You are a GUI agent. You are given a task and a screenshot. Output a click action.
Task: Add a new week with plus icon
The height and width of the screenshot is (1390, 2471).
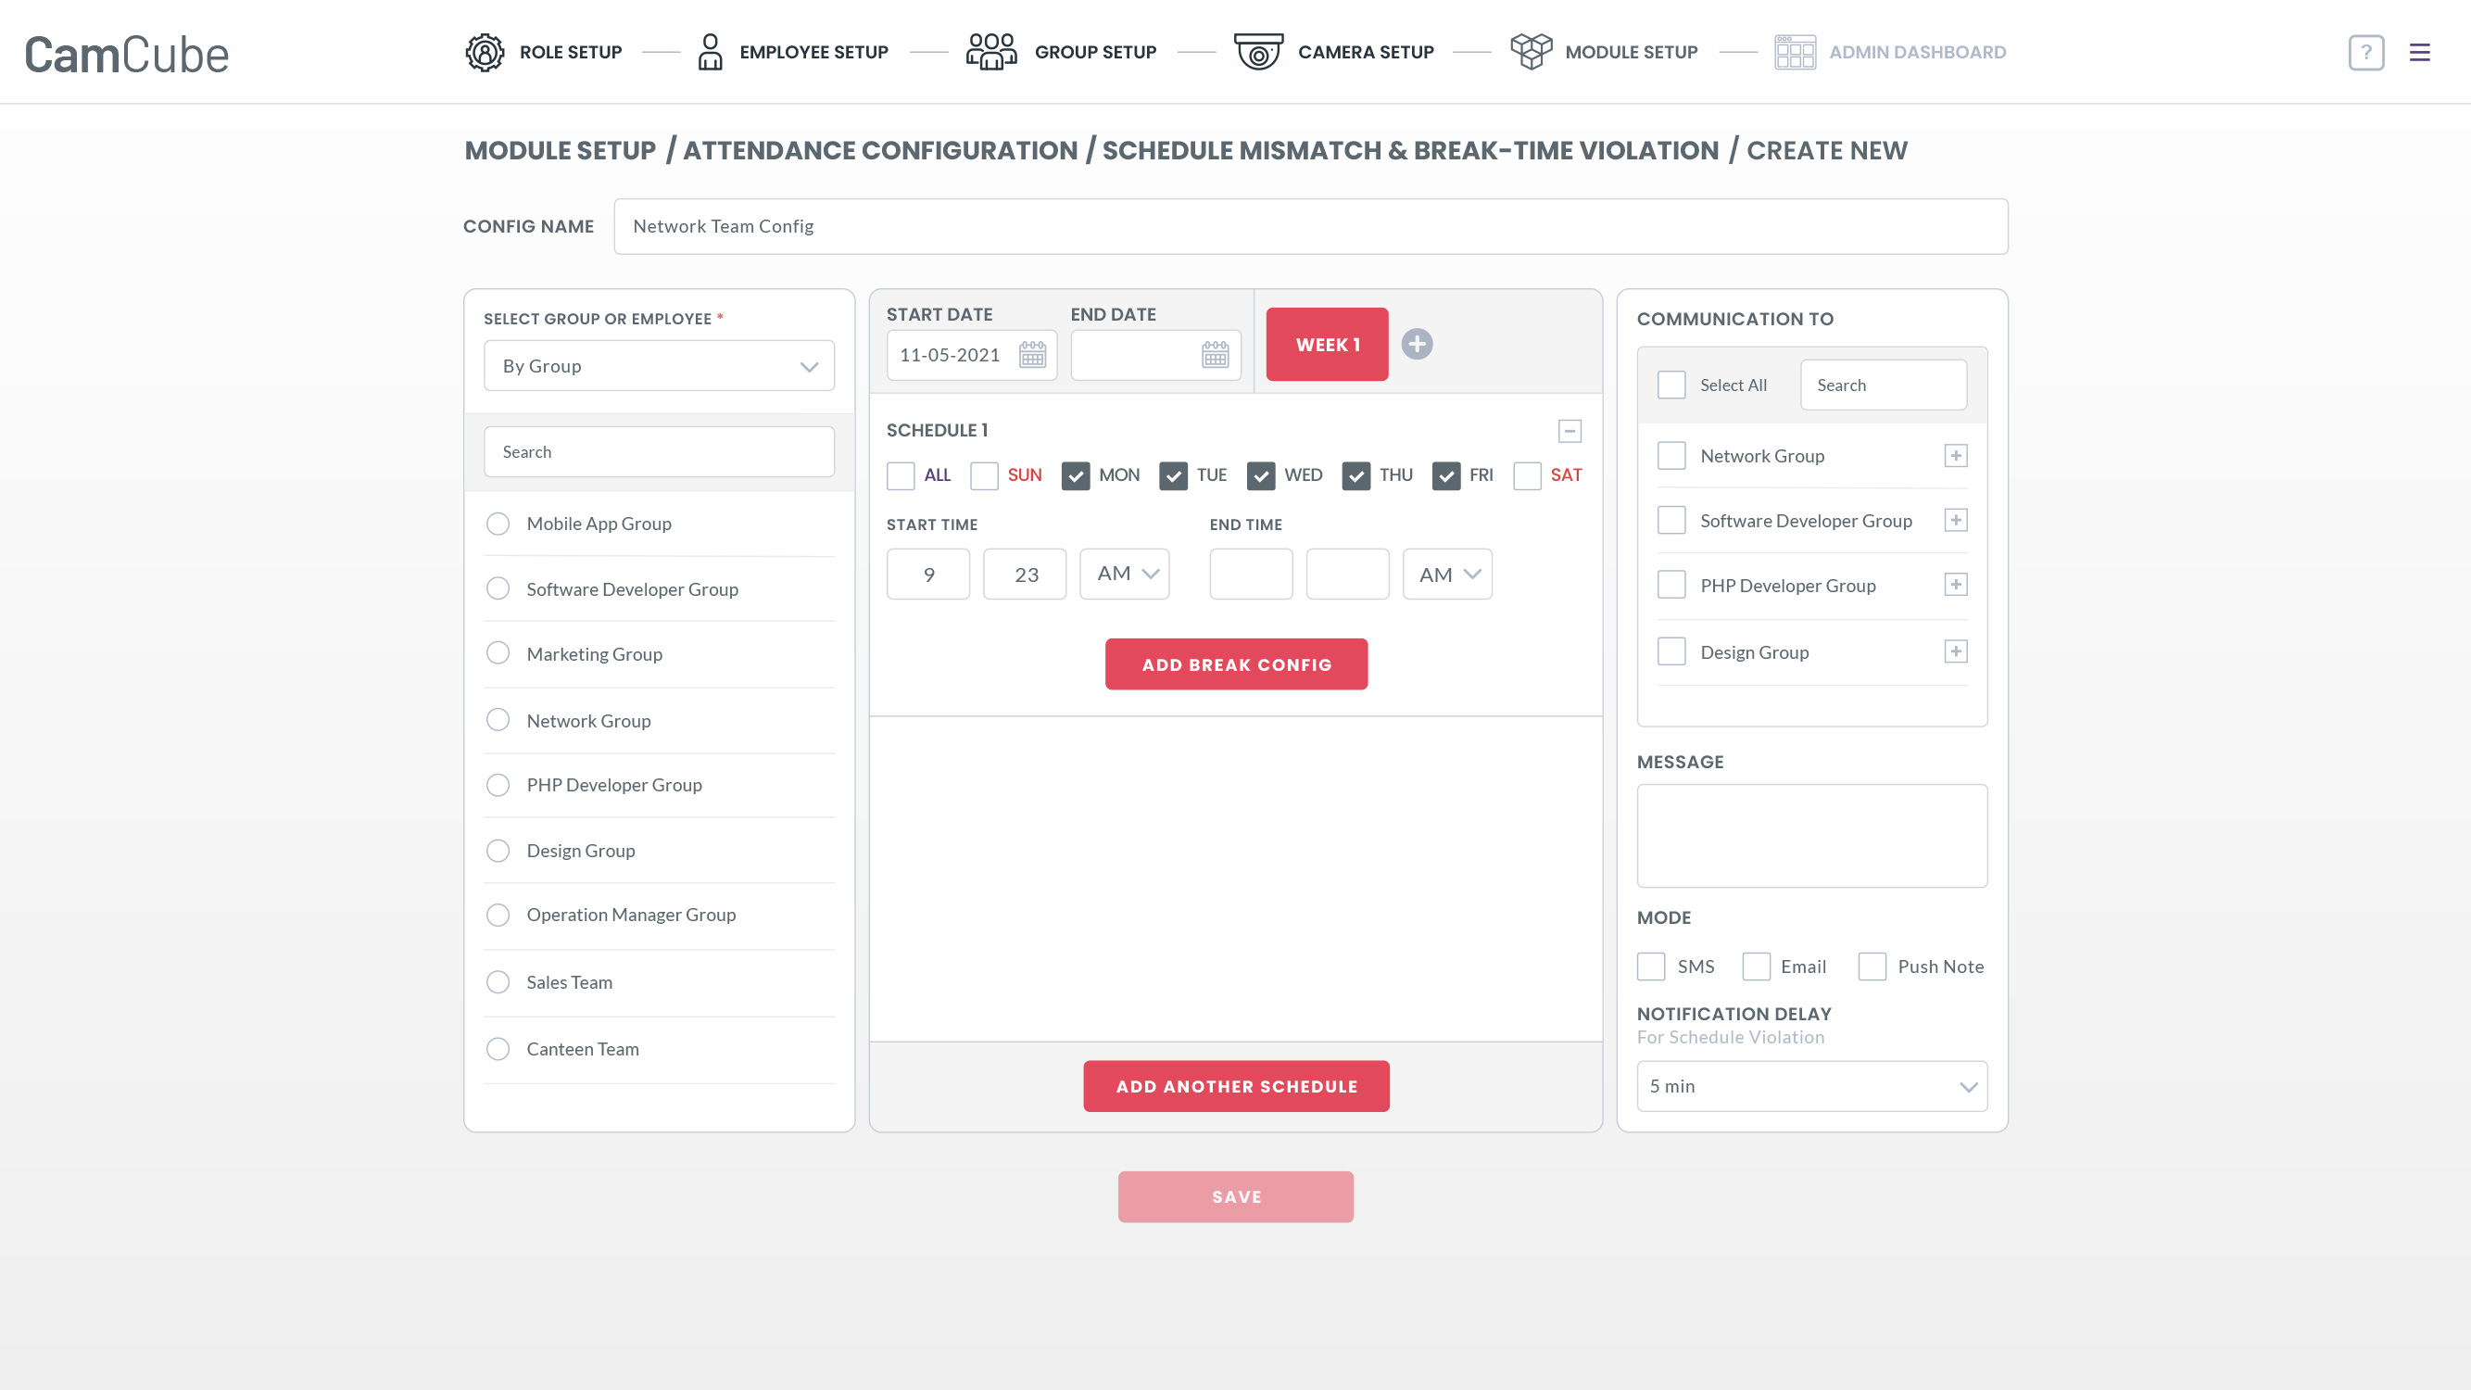[1416, 345]
